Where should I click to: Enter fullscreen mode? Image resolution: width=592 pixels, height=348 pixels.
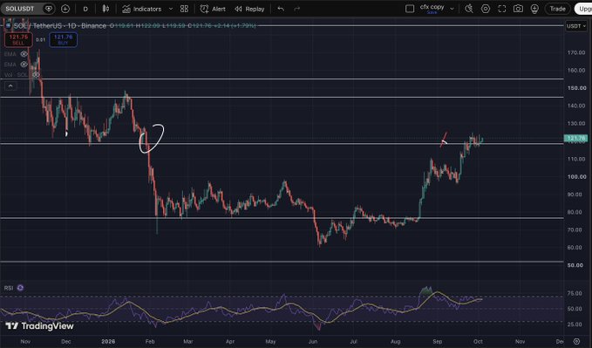502,9
